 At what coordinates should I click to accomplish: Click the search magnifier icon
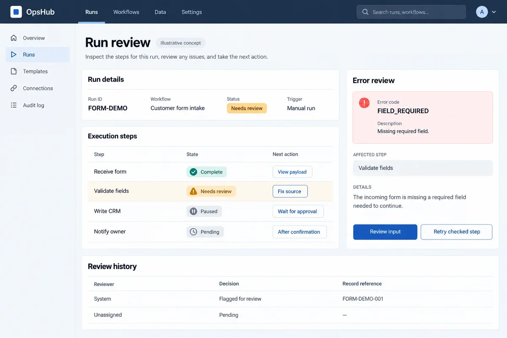coord(365,12)
